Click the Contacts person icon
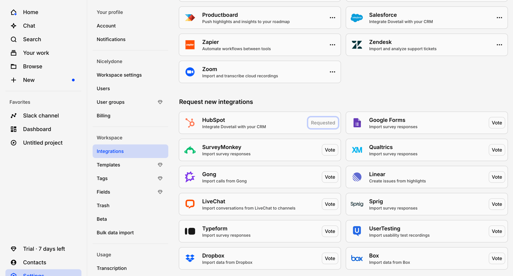The width and height of the screenshot is (513, 276). (x=14, y=262)
